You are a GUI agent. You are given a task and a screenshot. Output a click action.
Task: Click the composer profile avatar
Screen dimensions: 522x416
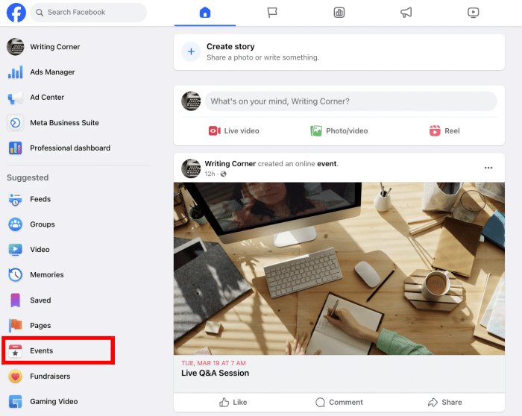click(x=191, y=101)
